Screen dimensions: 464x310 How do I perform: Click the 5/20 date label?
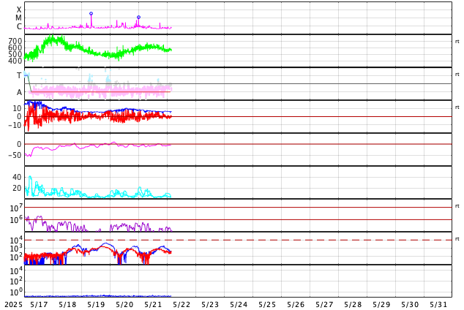[124, 305]
